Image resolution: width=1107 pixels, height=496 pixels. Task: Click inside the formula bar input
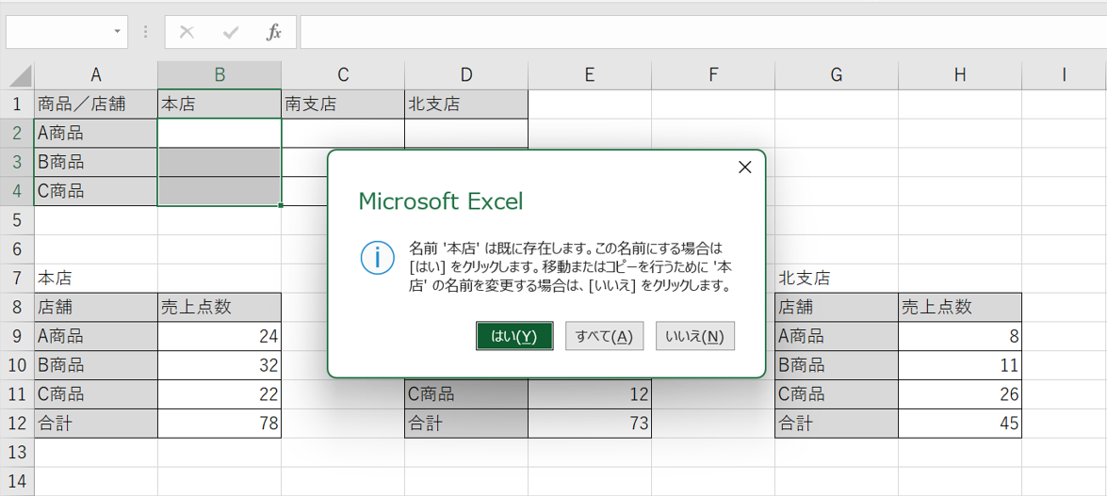tap(697, 32)
